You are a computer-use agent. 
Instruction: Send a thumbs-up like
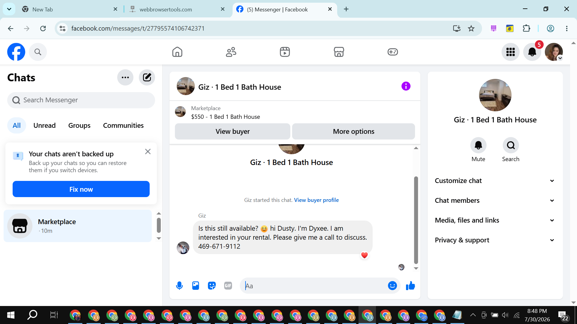click(x=410, y=286)
